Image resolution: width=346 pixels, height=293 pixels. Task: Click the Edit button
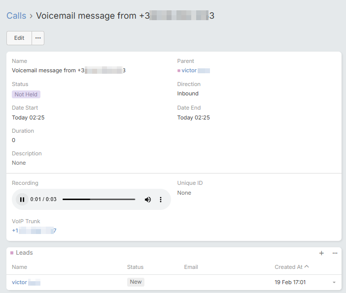pos(19,38)
